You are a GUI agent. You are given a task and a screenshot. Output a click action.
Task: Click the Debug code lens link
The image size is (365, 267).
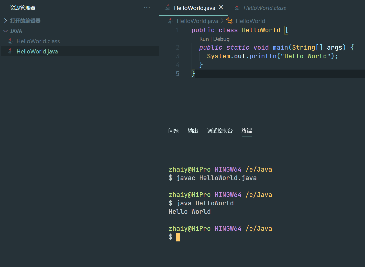tap(221, 39)
